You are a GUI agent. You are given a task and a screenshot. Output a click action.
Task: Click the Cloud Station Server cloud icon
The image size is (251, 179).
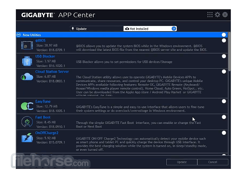click(27, 77)
